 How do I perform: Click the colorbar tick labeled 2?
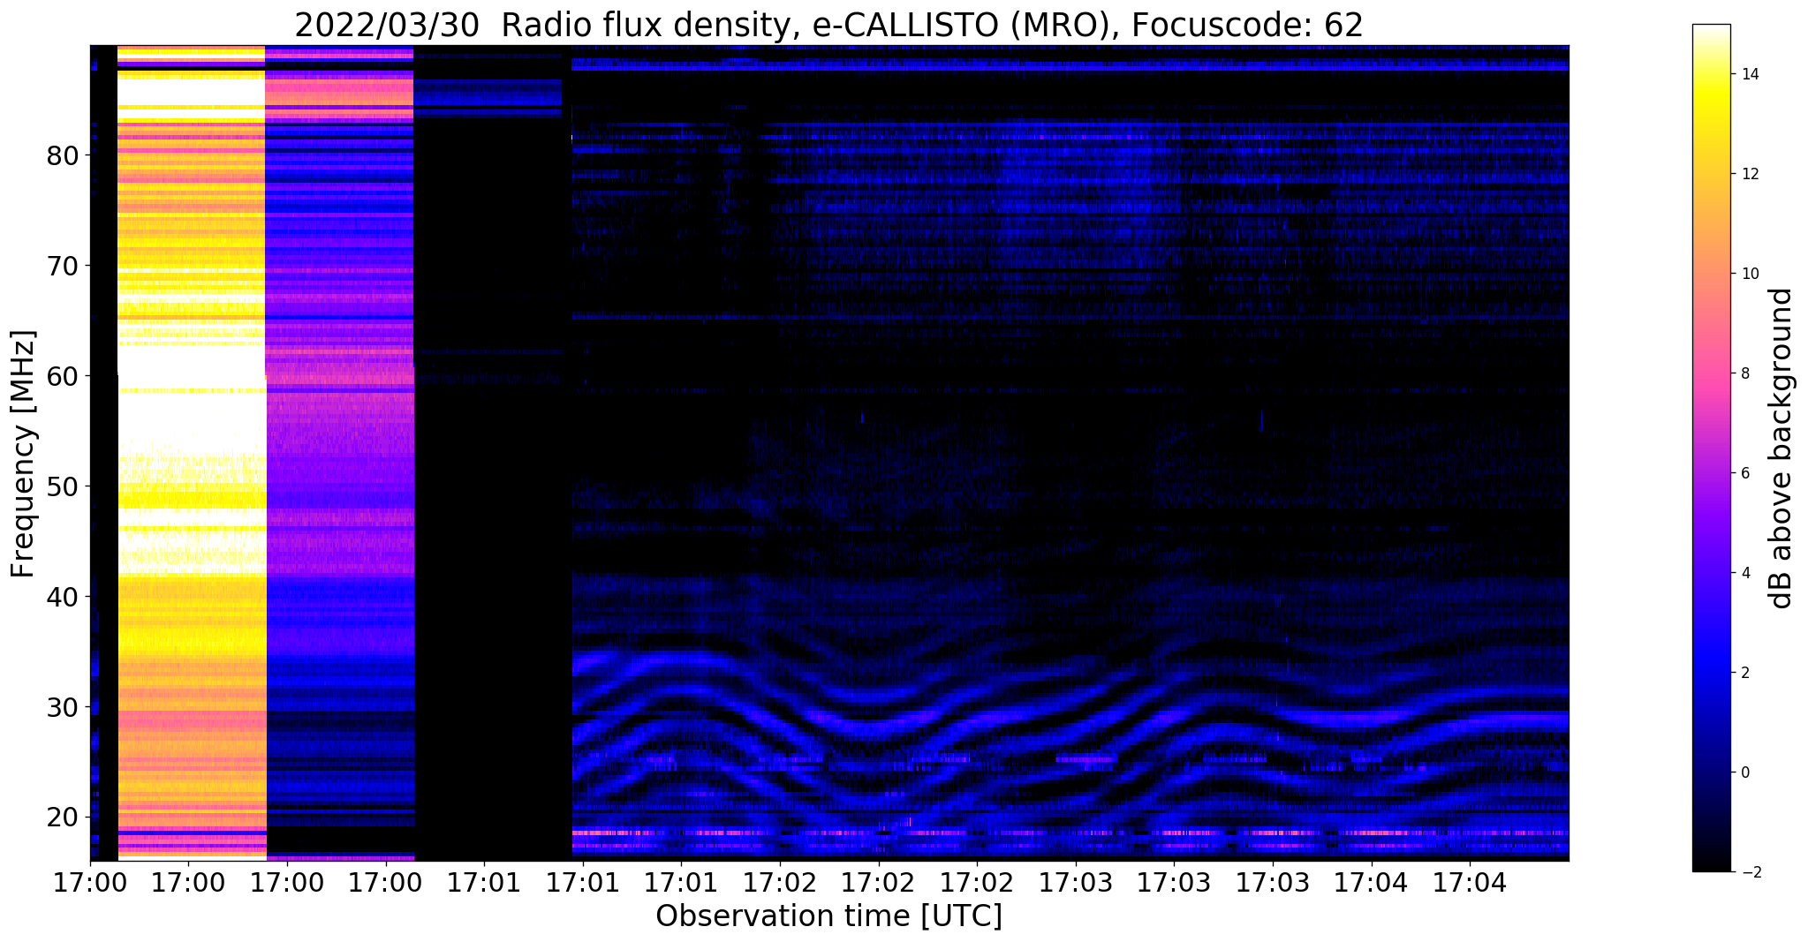pyautogui.click(x=1744, y=673)
